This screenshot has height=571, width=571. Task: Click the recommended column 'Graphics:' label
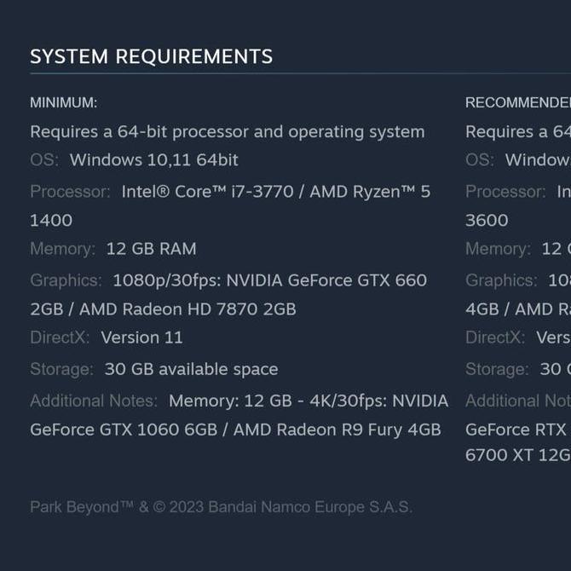[x=501, y=280]
